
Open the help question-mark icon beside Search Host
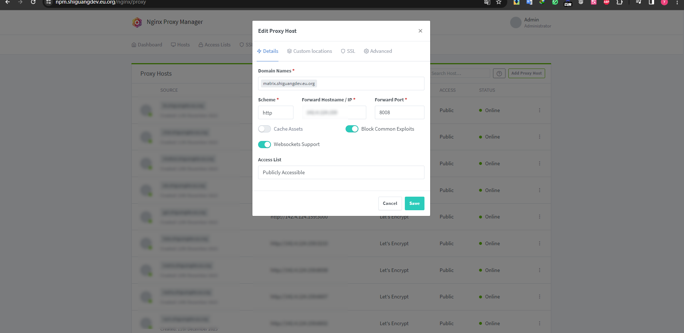pyautogui.click(x=499, y=74)
